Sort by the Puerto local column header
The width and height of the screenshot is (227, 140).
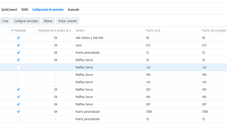(173, 30)
